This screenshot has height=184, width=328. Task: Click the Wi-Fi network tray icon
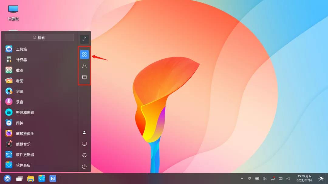pyautogui.click(x=250, y=179)
